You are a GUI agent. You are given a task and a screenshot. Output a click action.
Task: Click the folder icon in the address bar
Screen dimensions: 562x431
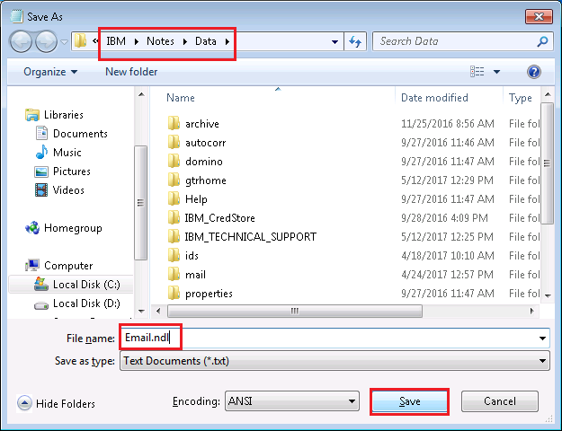pos(80,41)
